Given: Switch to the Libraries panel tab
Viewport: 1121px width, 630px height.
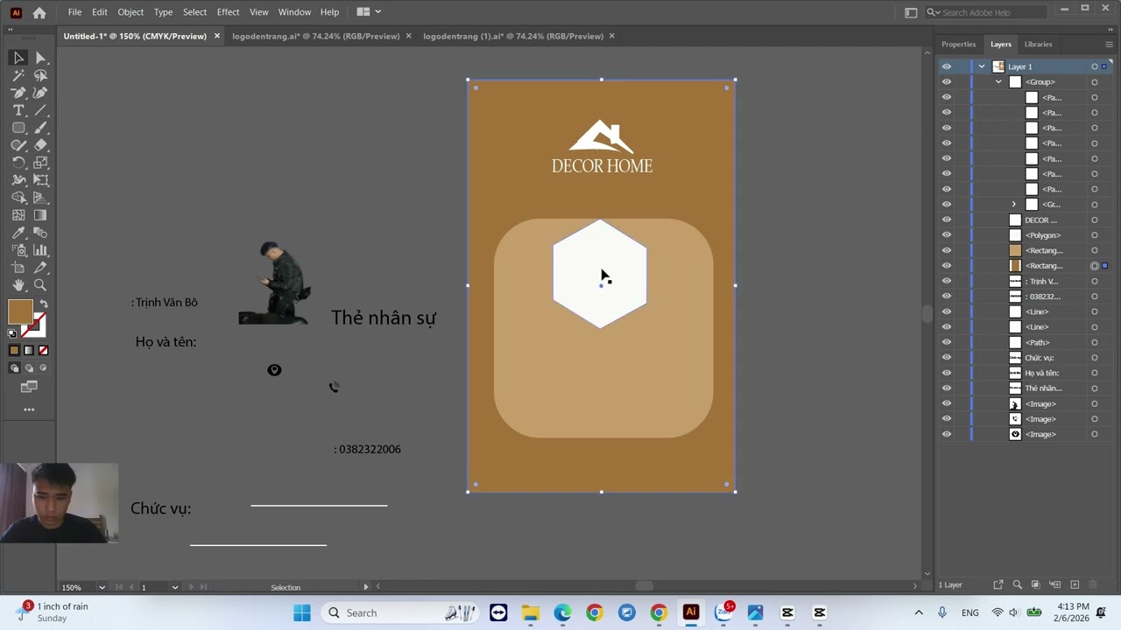Looking at the screenshot, I should pyautogui.click(x=1038, y=44).
